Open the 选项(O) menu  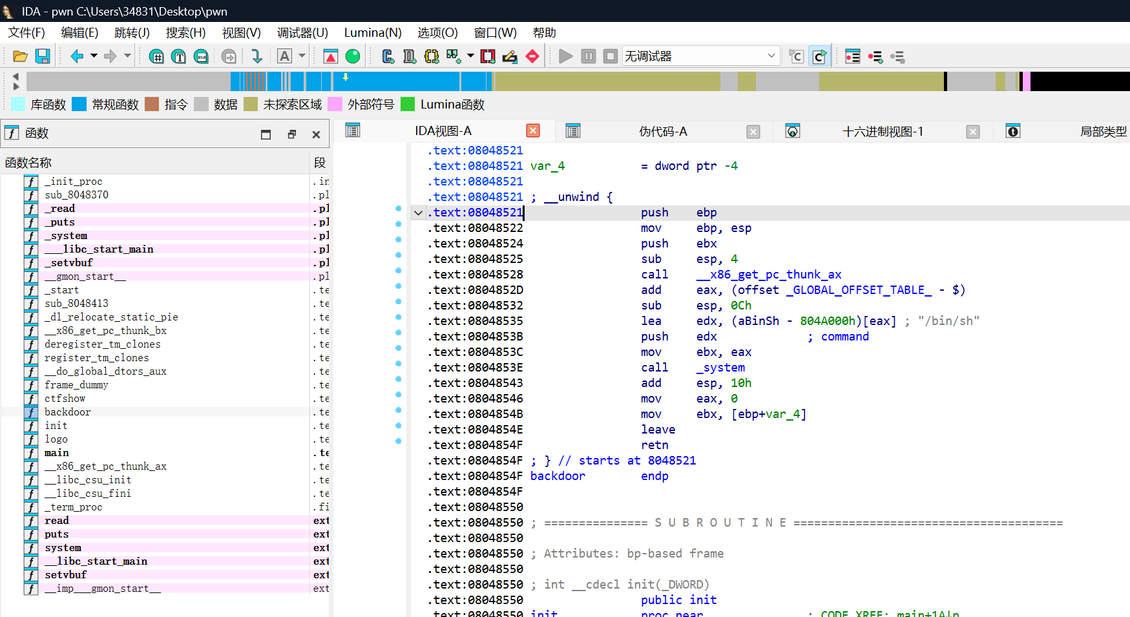click(437, 32)
